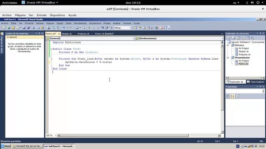The image size is (266, 149).
Task: Select the Explorador de... bottom tab
Action: pos(236,82)
